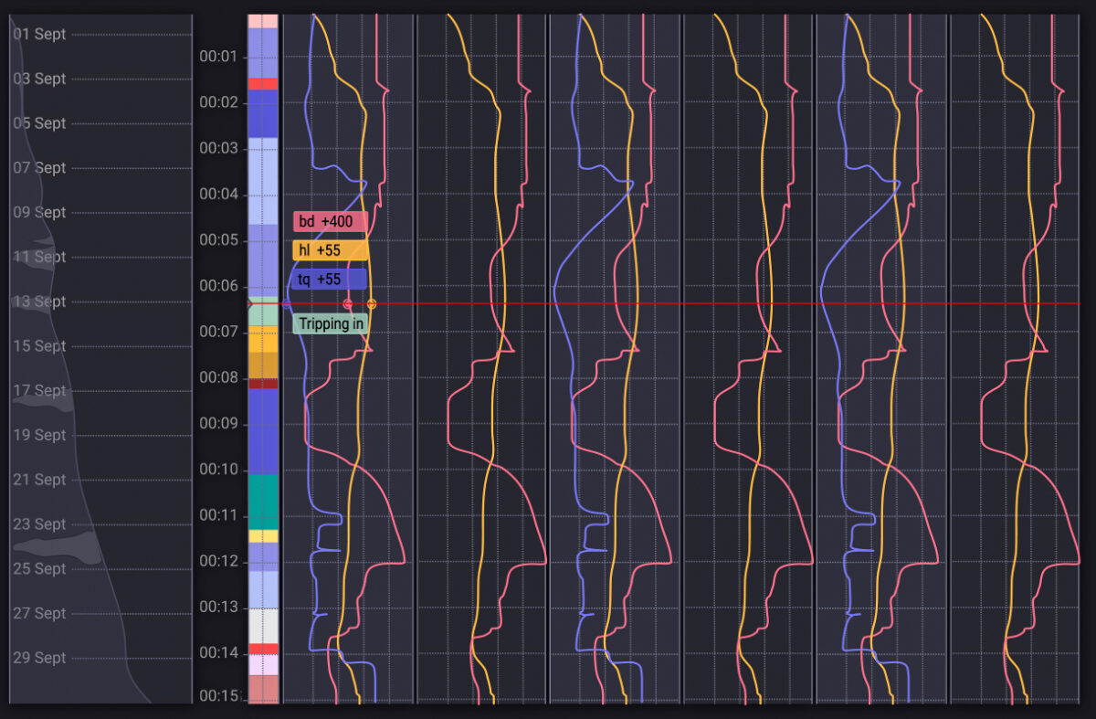Select the 'bd +400' value tag
This screenshot has width=1096, height=719.
pyautogui.click(x=330, y=222)
